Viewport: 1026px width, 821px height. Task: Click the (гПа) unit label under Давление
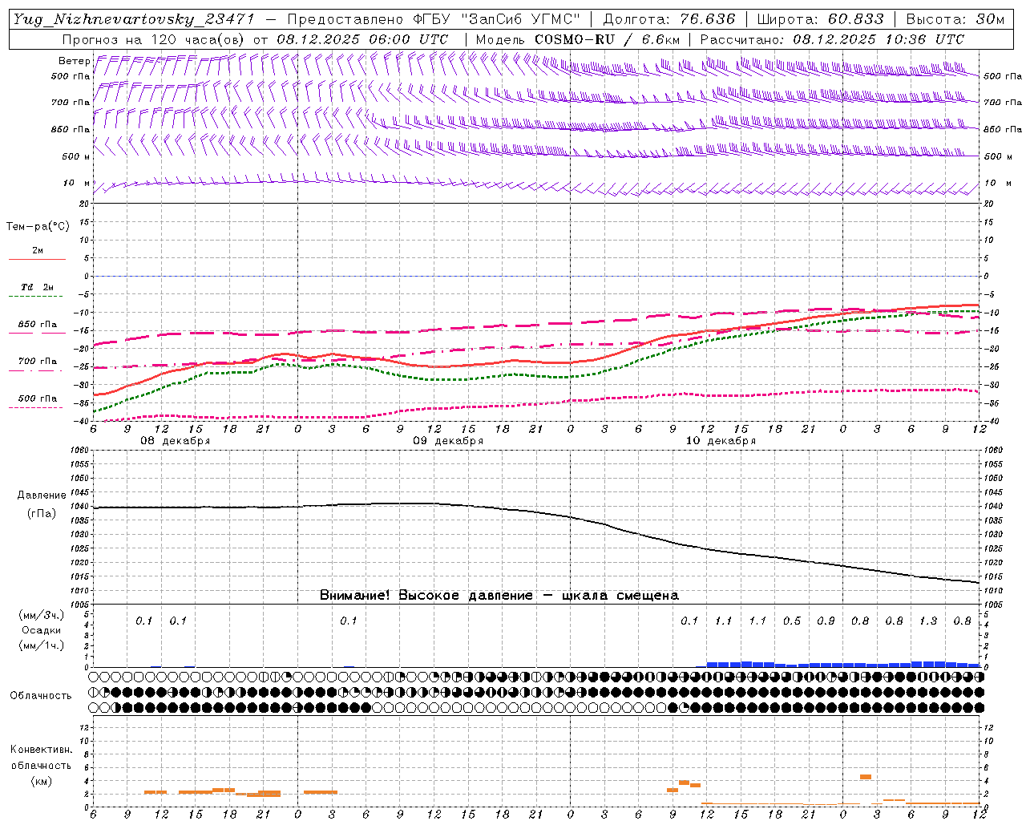[x=41, y=514]
